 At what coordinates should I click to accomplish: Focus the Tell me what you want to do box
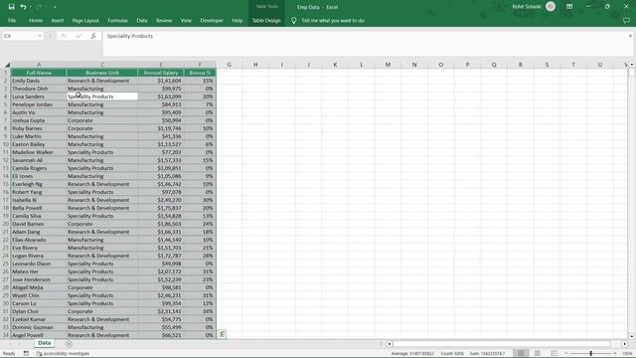point(333,20)
